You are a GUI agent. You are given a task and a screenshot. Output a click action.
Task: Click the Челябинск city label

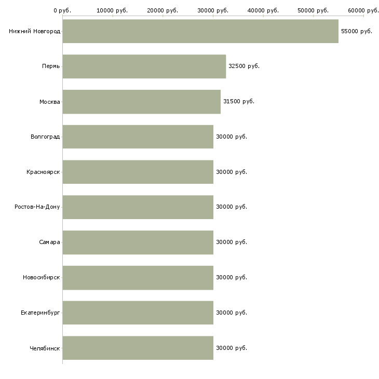pyautogui.click(x=45, y=348)
